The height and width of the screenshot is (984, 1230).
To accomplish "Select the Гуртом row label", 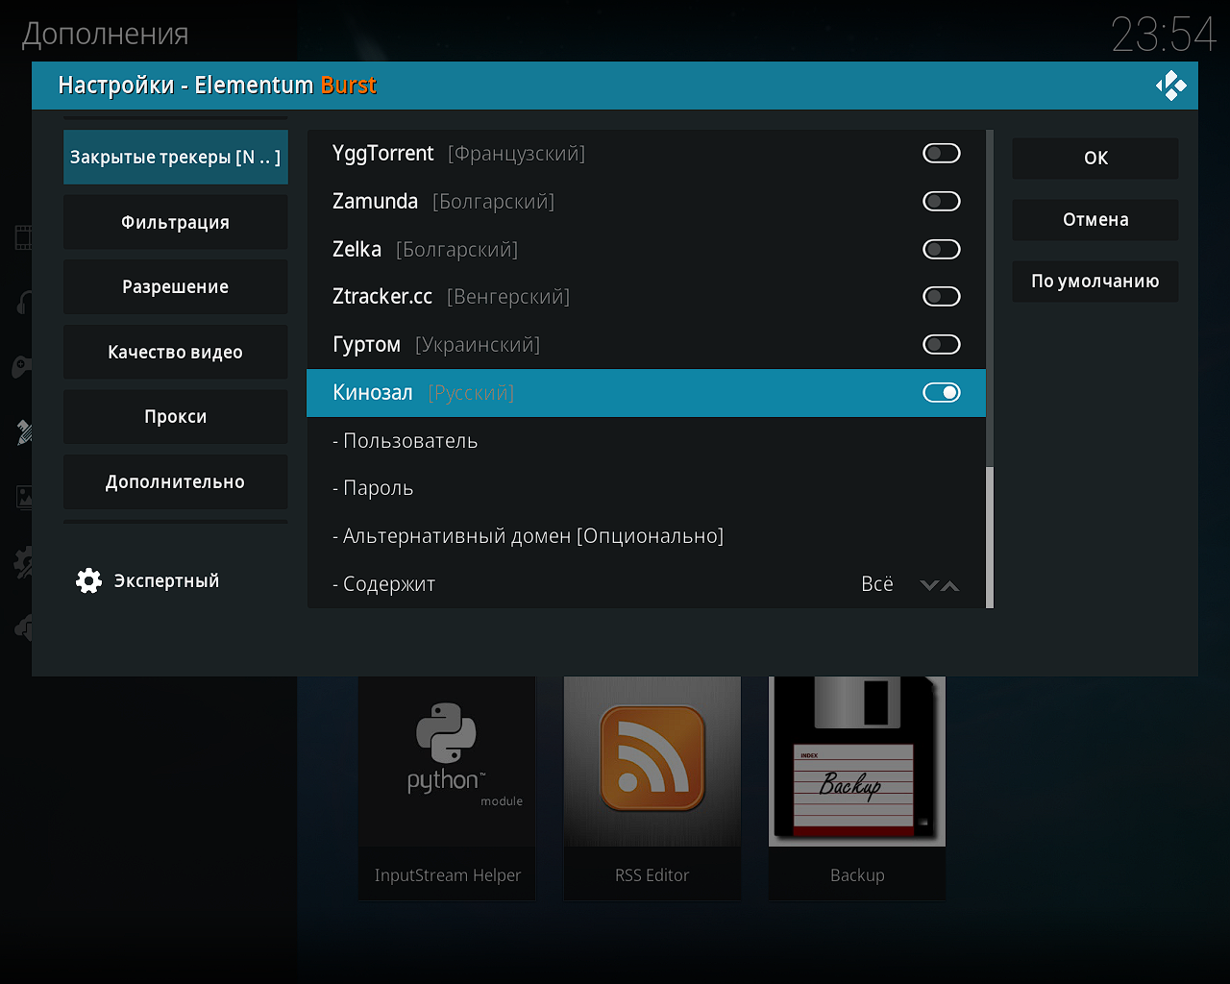I will (366, 344).
